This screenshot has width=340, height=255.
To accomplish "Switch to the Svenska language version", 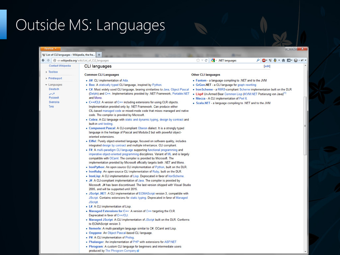I will coord(54,102).
